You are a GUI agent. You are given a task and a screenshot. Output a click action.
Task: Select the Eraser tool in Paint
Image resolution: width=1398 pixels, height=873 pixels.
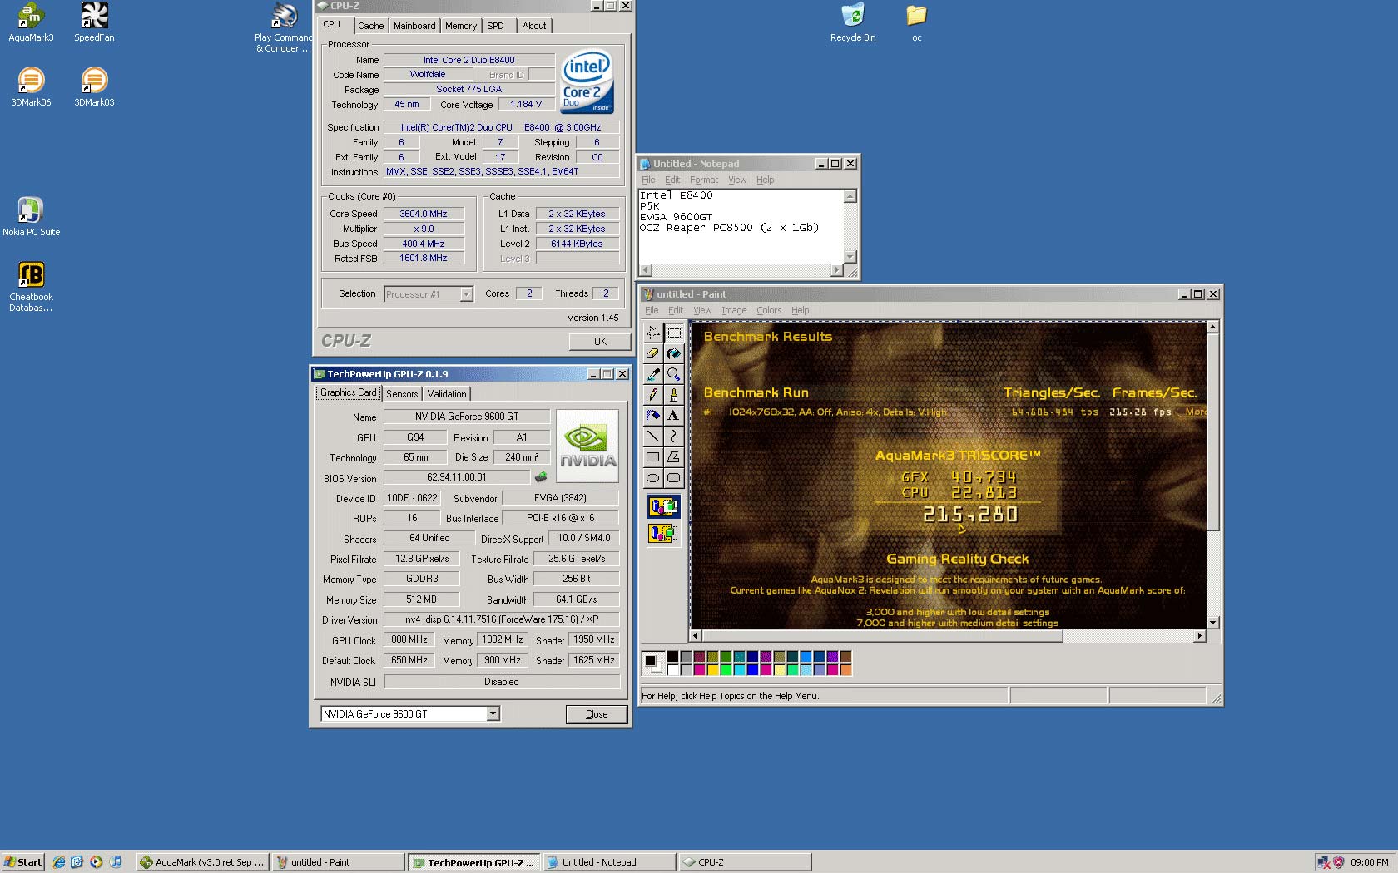[653, 353]
